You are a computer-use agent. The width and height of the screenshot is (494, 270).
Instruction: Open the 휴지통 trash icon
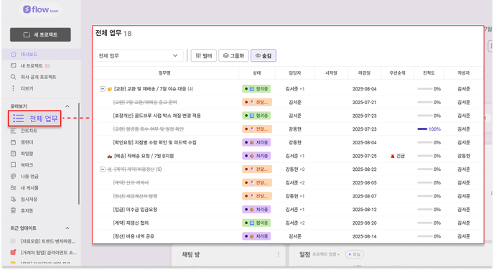(13, 210)
